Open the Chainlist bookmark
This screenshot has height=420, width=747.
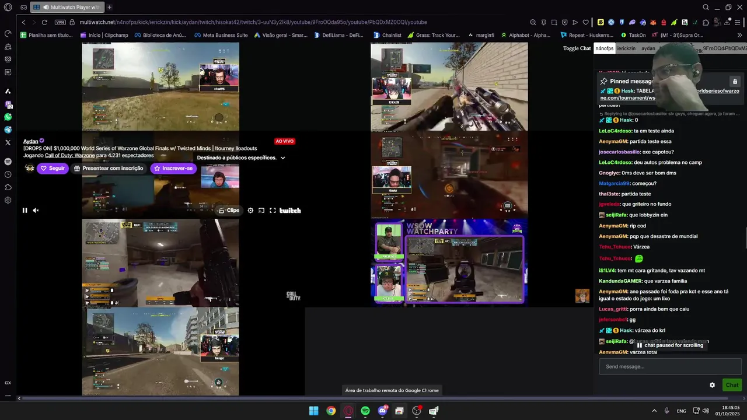pyautogui.click(x=387, y=35)
